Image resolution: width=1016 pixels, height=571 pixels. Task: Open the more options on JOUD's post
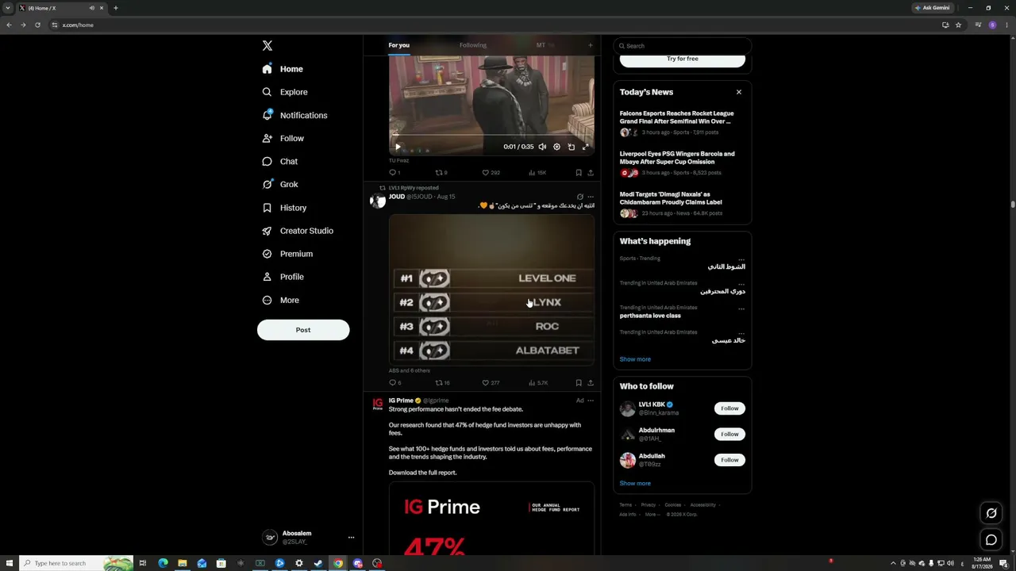click(x=590, y=197)
